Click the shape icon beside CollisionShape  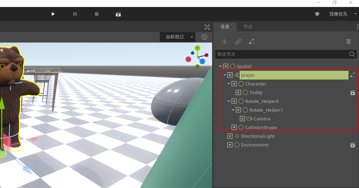[x=241, y=127]
